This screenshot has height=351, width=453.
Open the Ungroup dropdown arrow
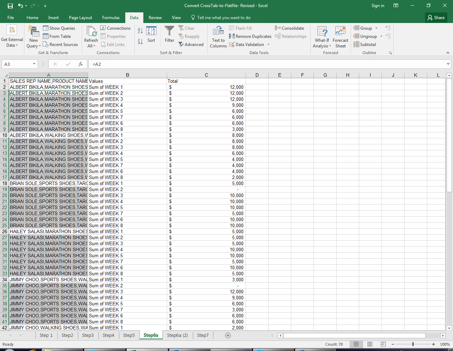coord(381,36)
